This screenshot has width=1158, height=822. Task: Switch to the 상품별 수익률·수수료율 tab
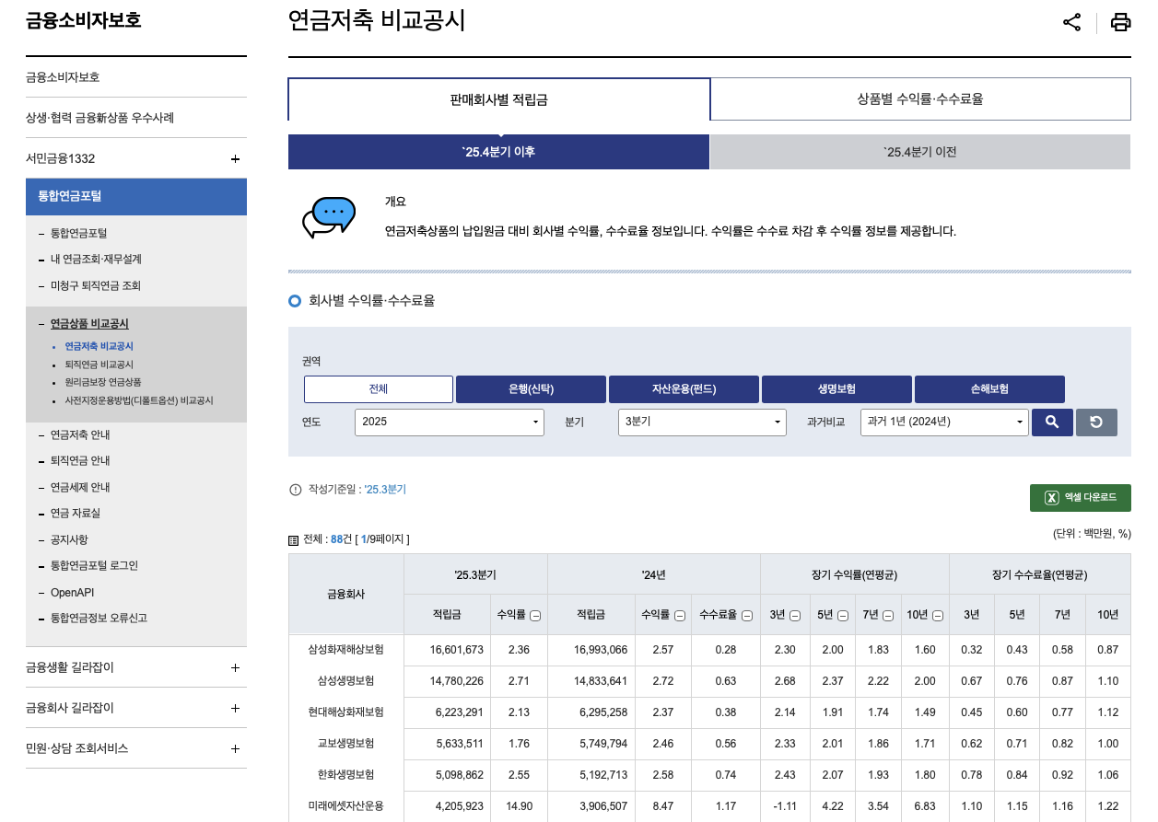pos(920,98)
